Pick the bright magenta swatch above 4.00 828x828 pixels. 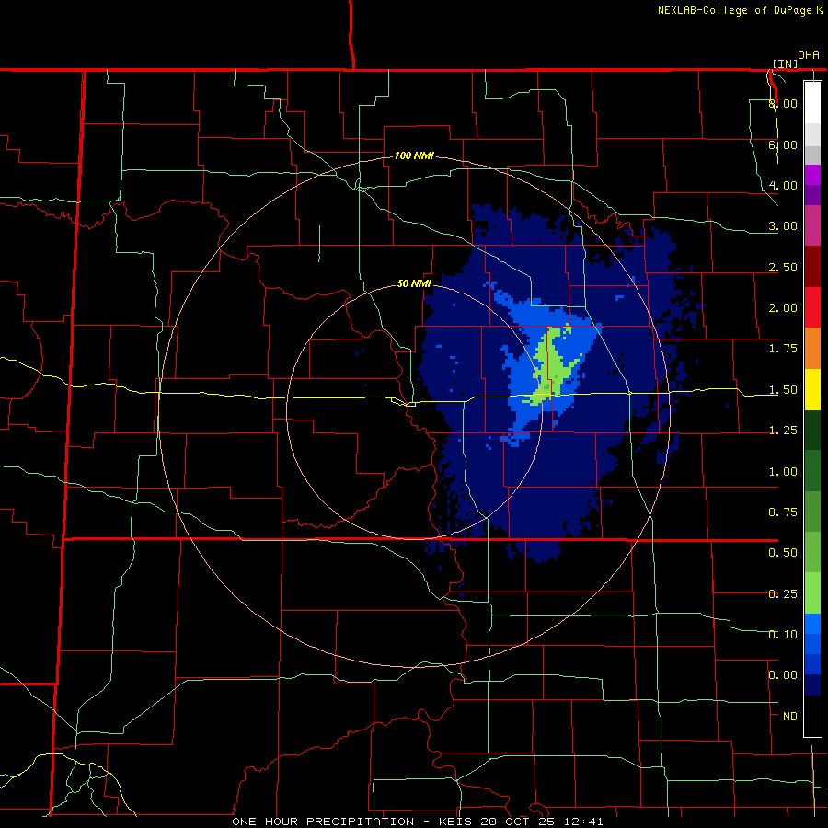tap(812, 175)
